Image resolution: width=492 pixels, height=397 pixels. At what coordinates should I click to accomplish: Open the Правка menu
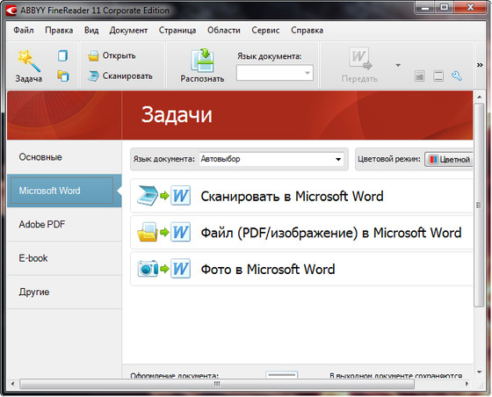tap(59, 31)
